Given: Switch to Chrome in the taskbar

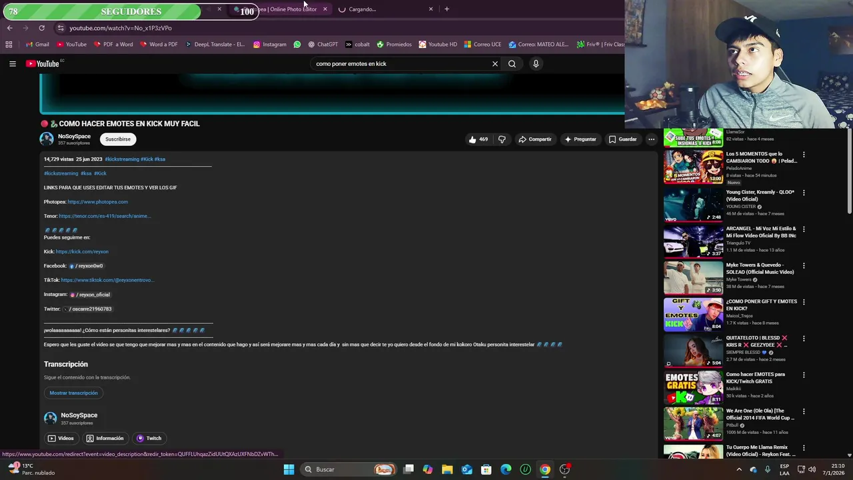Looking at the screenshot, I should pyautogui.click(x=545, y=469).
